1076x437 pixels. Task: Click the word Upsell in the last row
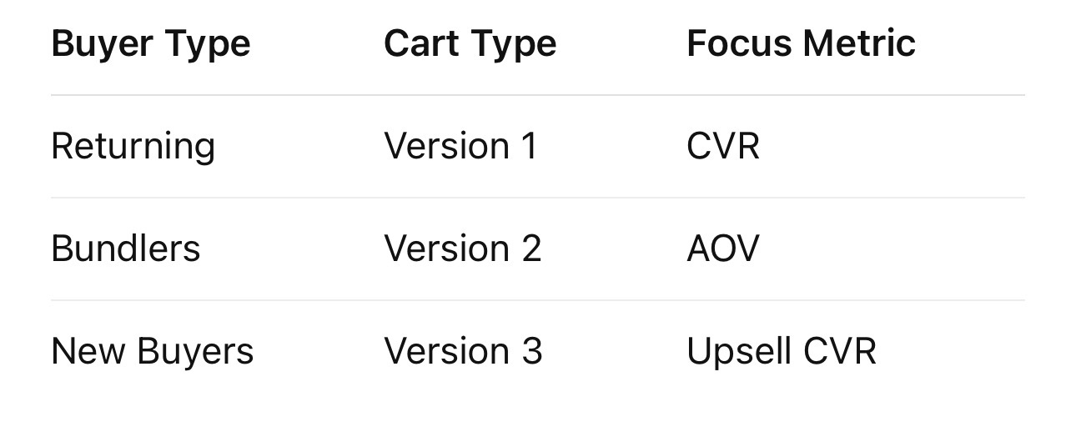[738, 351]
